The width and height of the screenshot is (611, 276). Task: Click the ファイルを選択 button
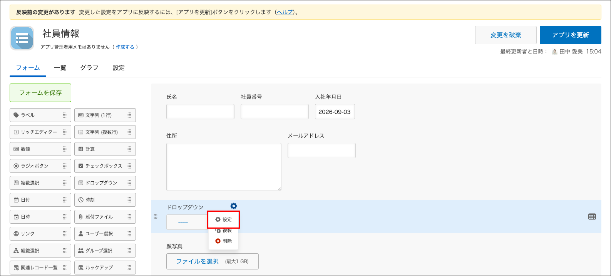[213, 261]
